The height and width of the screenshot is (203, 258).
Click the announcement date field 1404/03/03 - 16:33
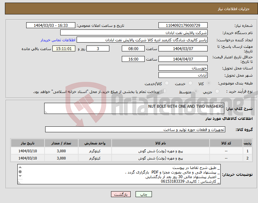click(51, 25)
